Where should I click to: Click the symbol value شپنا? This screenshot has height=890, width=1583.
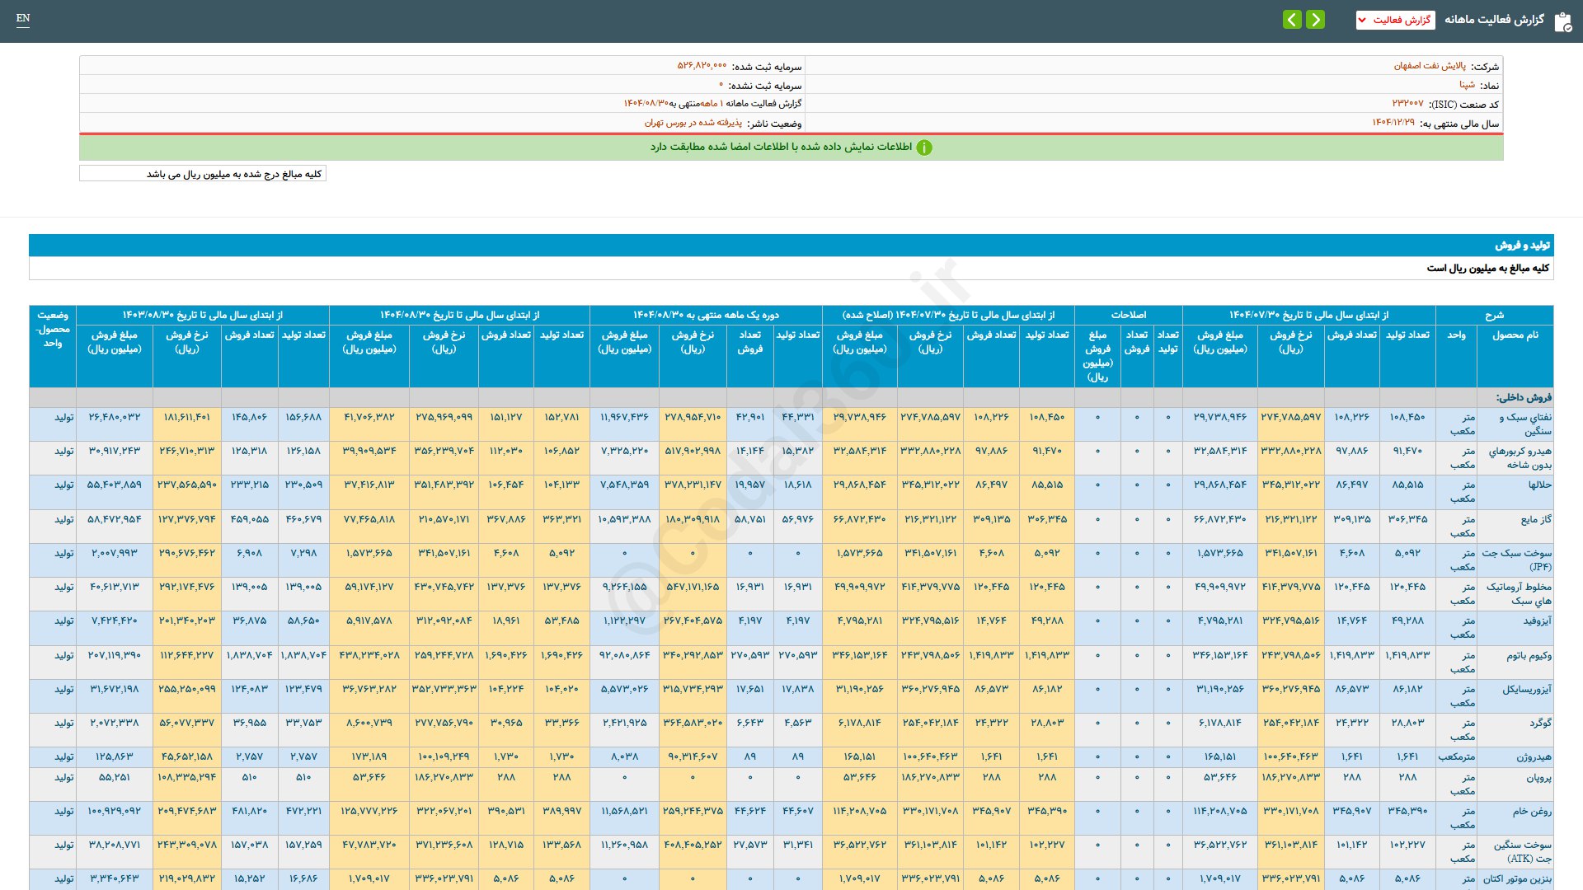click(1467, 85)
